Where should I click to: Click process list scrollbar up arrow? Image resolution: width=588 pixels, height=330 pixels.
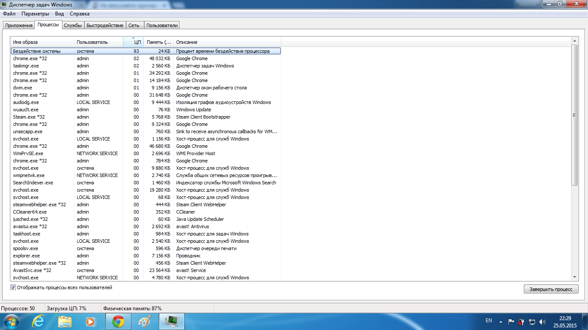[x=575, y=40]
